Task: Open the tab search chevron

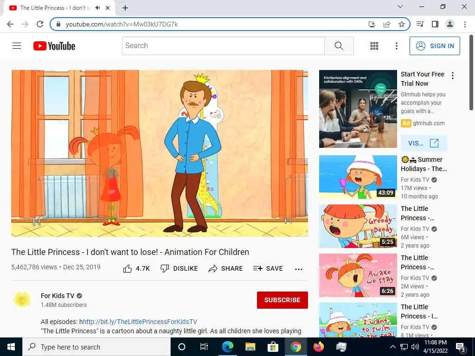Action: pos(400,6)
